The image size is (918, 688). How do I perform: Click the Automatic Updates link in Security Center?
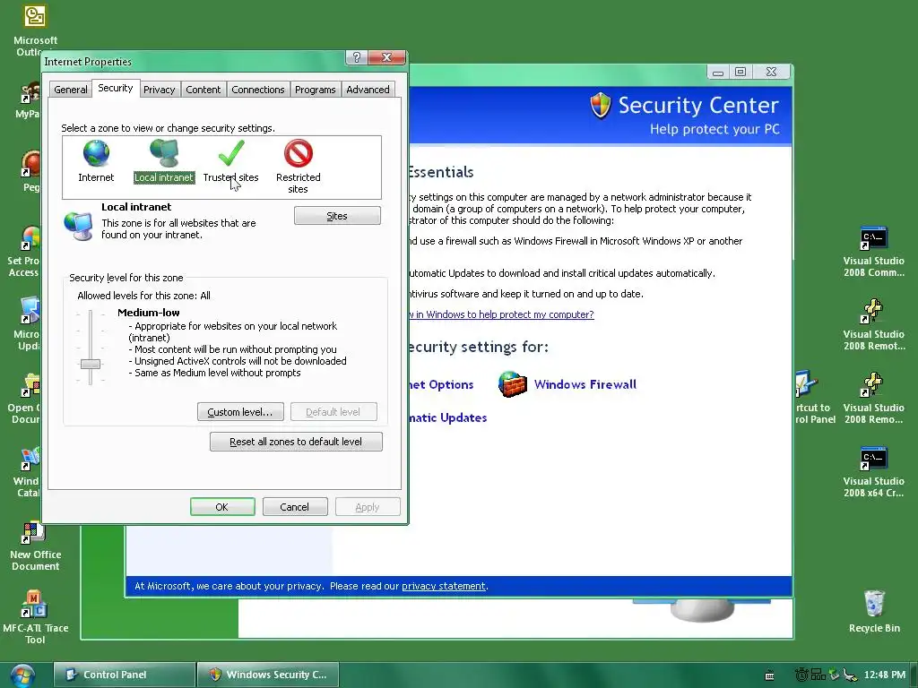[448, 417]
